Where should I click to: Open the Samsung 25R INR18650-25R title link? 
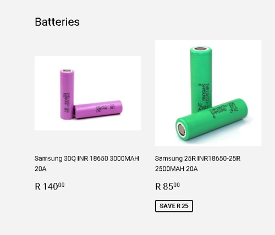pyautogui.click(x=197, y=164)
